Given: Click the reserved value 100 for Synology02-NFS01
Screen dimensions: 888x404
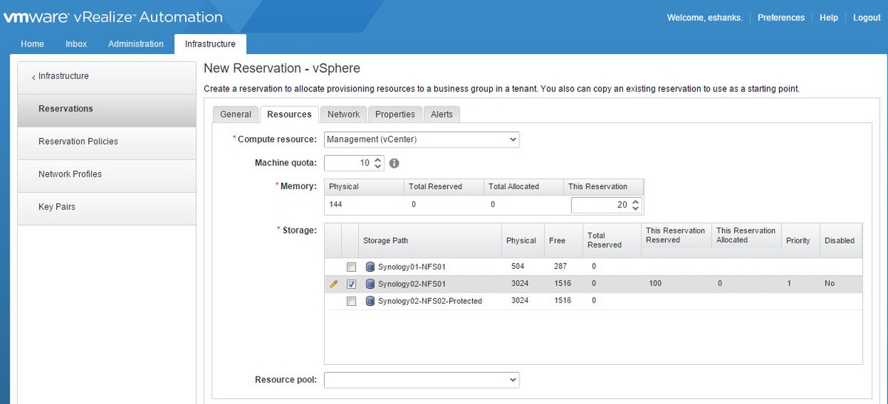Looking at the screenshot, I should [654, 284].
